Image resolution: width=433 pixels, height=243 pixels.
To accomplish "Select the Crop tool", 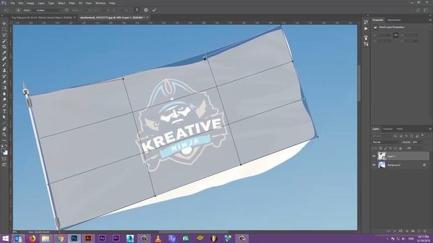I will coord(4,47).
